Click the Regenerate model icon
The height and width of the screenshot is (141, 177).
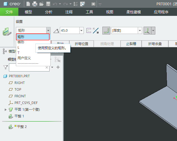[x=76, y=4]
